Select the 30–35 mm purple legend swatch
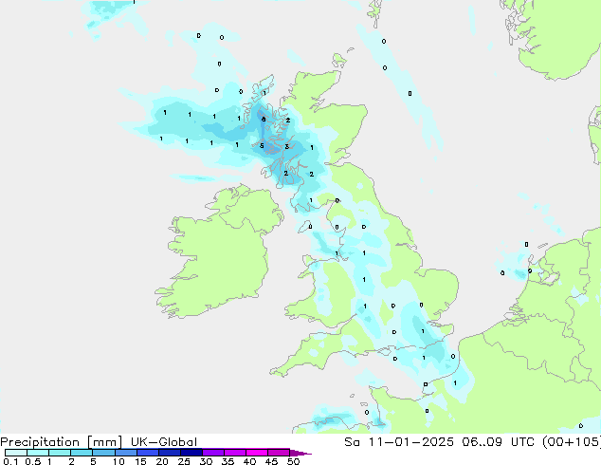 click(x=212, y=453)
